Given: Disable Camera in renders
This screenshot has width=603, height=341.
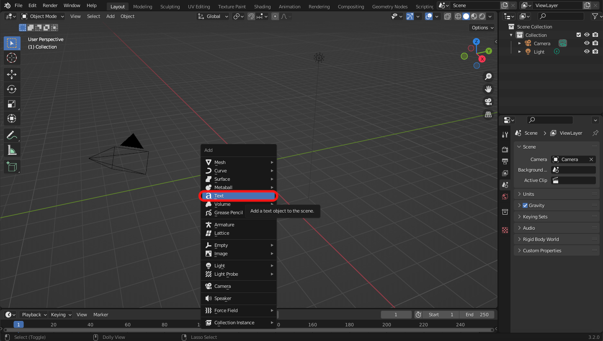Looking at the screenshot, I should pos(595,44).
